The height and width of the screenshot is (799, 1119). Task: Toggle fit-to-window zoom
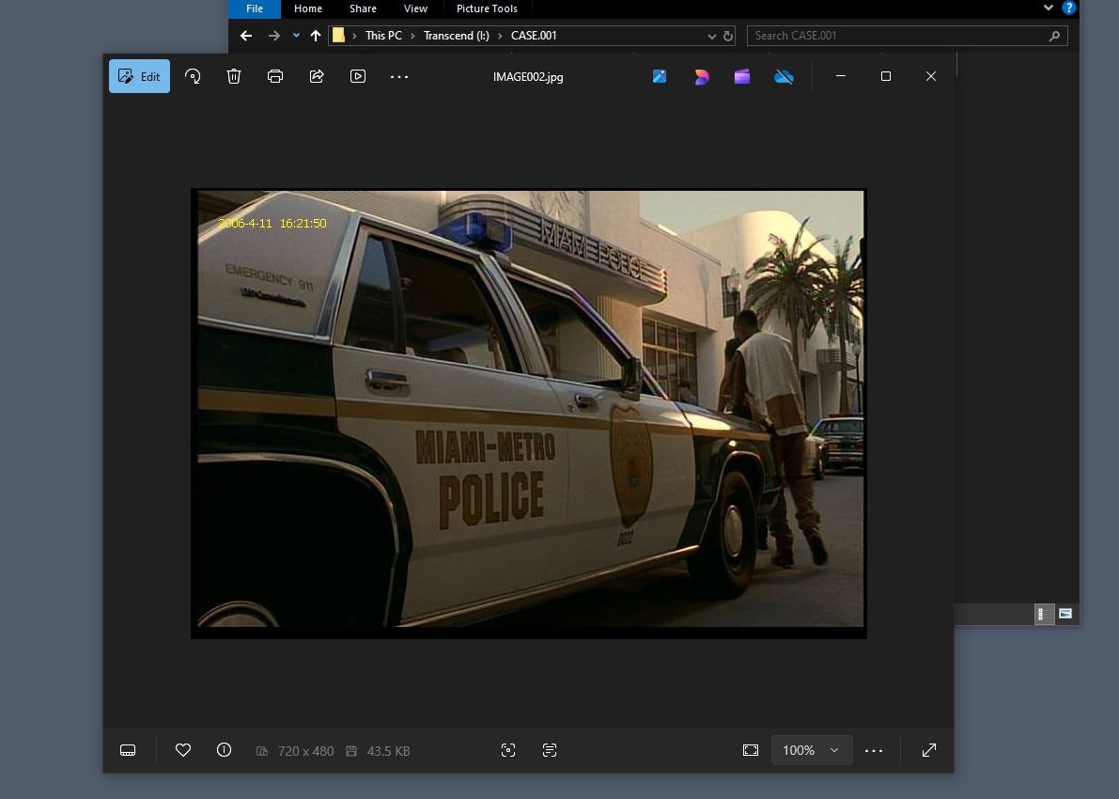click(x=751, y=750)
